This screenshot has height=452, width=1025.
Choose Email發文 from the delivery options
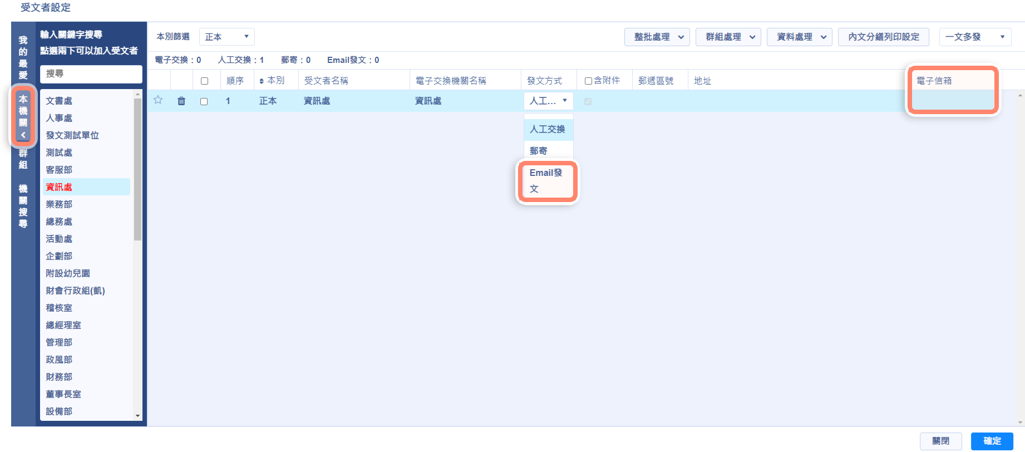pyautogui.click(x=548, y=181)
